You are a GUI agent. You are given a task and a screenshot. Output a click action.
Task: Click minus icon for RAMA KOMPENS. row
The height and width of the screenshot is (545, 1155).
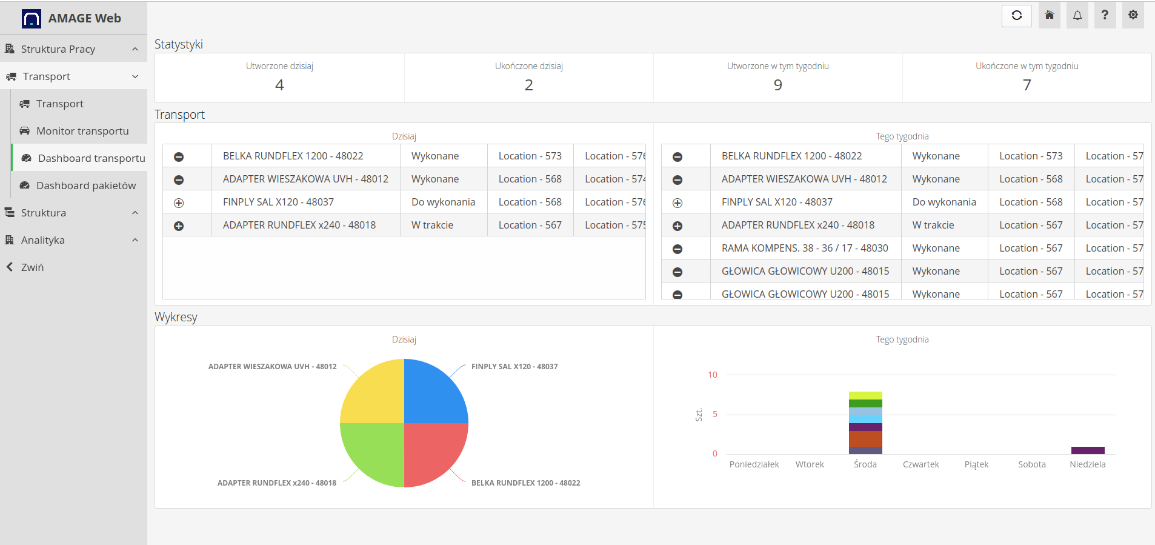[x=677, y=249]
